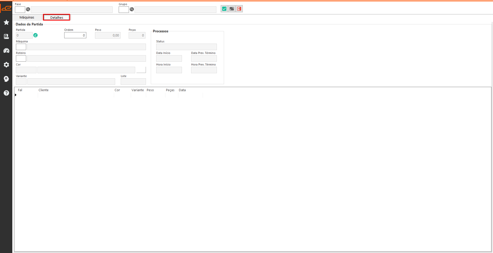Select the Detalhes tab
This screenshot has height=253, width=493.
tap(57, 17)
